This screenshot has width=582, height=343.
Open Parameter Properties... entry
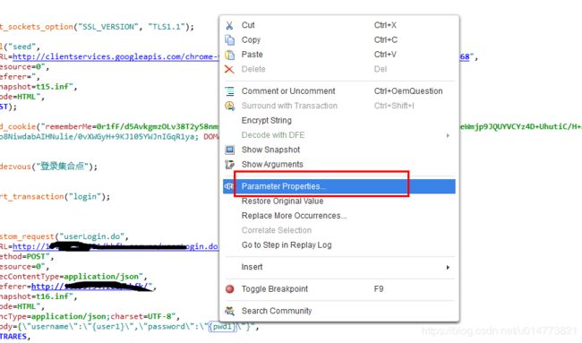tap(338, 186)
